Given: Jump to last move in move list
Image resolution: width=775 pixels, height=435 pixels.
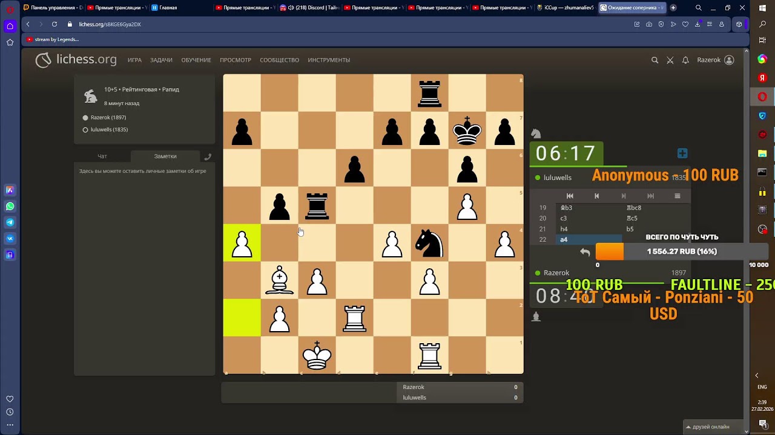Looking at the screenshot, I should (x=650, y=196).
